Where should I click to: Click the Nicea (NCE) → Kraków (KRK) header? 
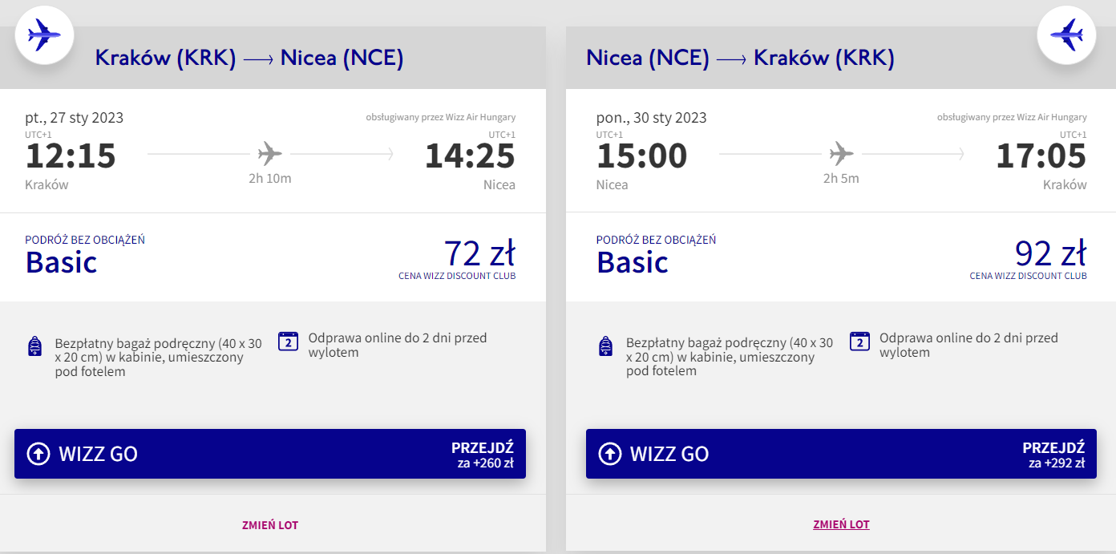pyautogui.click(x=740, y=59)
